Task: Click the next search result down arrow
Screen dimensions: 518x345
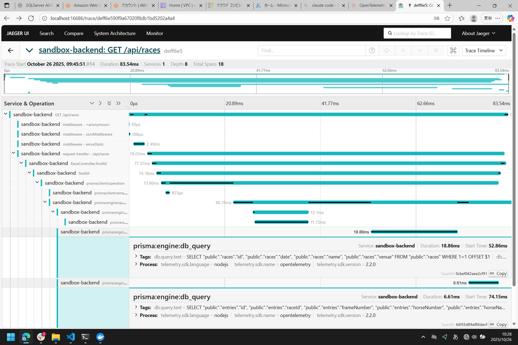Action: [420, 50]
